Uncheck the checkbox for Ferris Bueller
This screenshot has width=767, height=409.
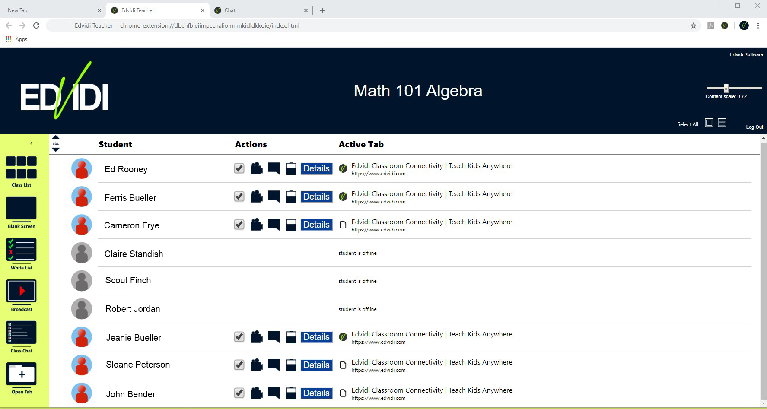pos(239,197)
